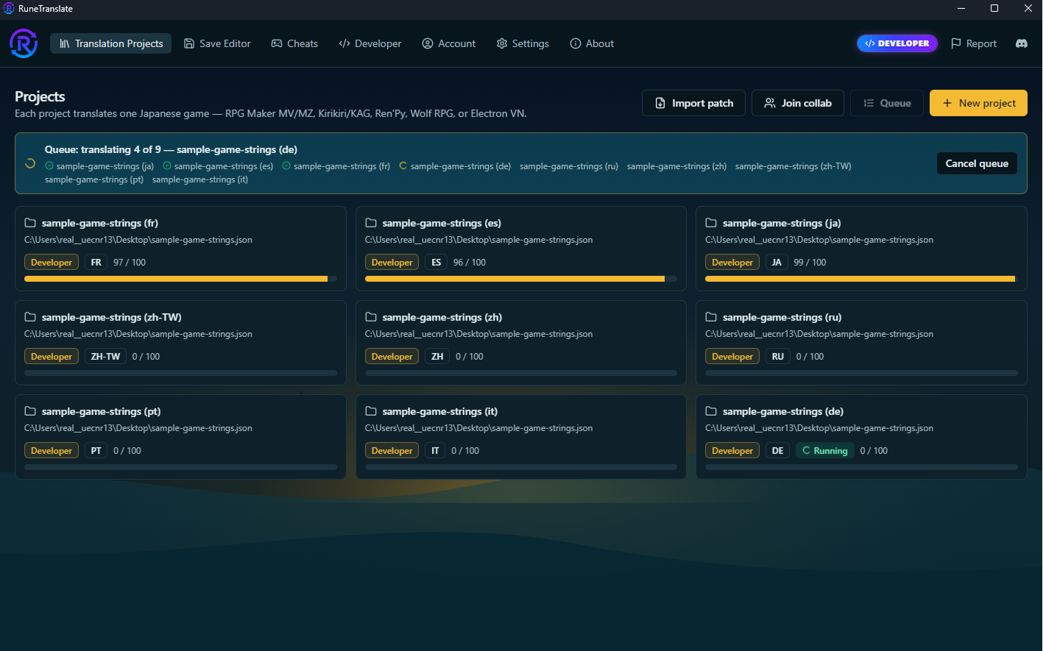
Task: Open the sample-game-strings (zh-TW) project title
Action: [x=111, y=317]
